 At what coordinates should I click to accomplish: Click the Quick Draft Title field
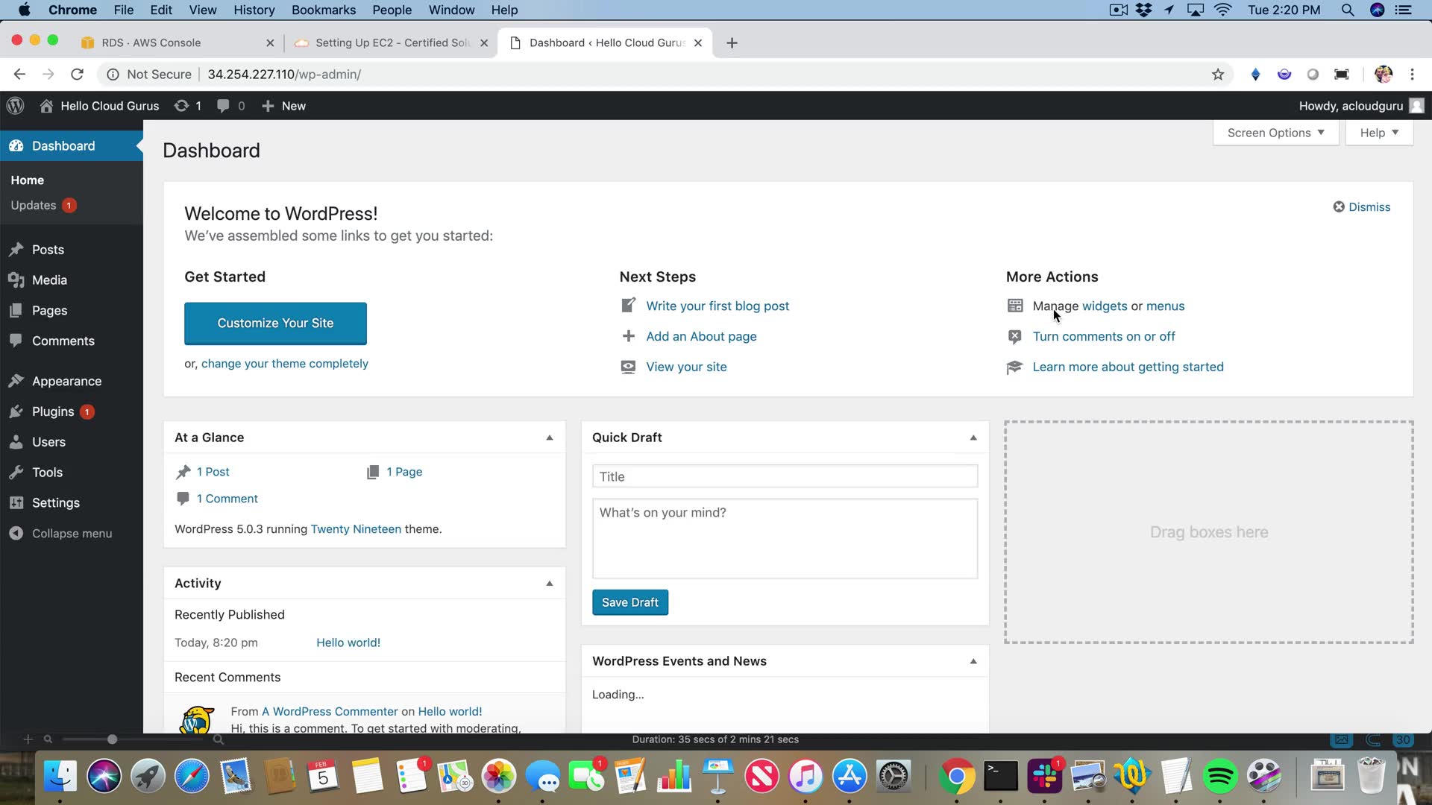point(785,476)
